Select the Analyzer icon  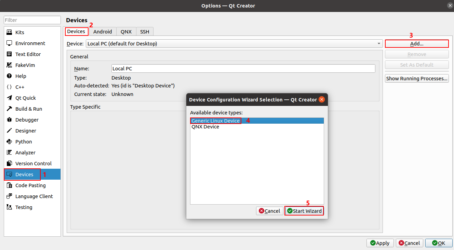click(9, 153)
